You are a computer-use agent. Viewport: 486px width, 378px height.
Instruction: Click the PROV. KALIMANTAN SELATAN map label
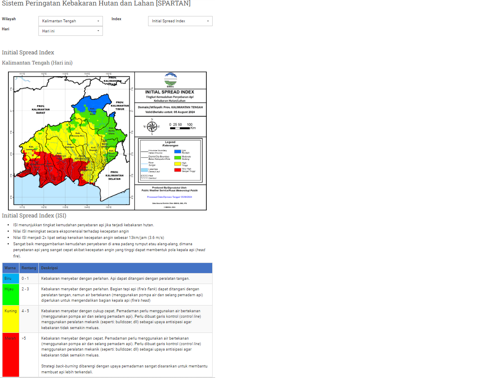[x=114, y=176]
